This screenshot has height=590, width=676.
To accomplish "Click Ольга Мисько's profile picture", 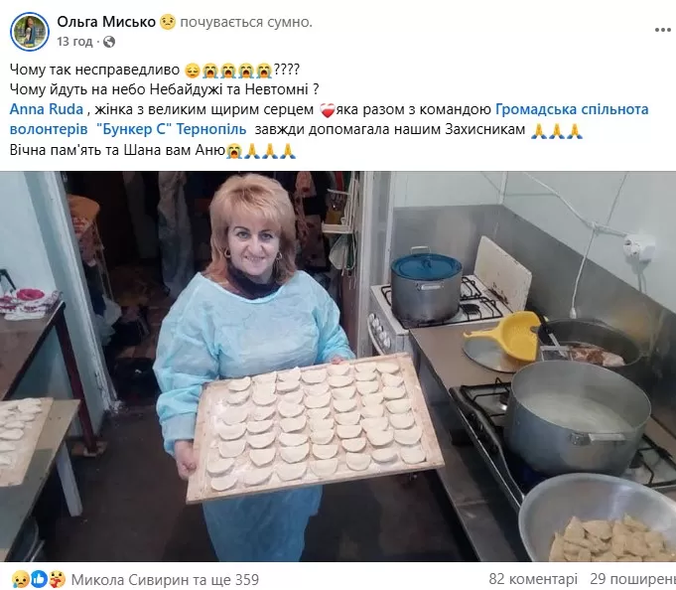I will tap(30, 32).
